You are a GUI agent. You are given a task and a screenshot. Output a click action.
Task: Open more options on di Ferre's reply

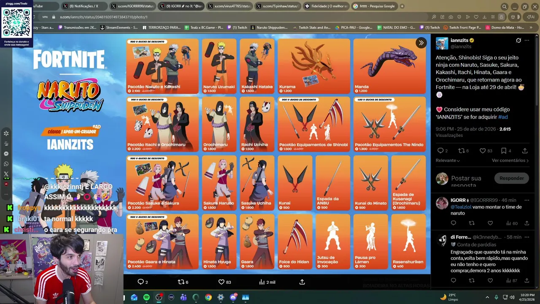click(526, 237)
